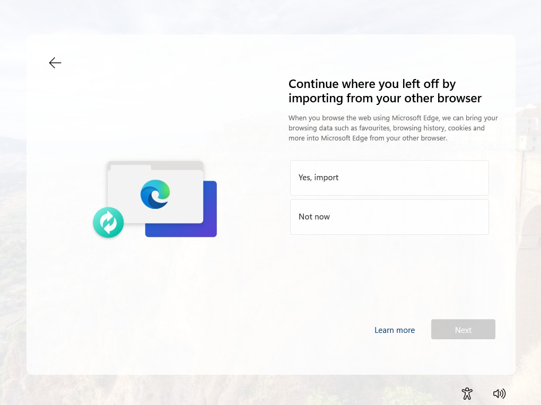The width and height of the screenshot is (541, 405).
Task: Click the description mentioning Microsoft Edge browsing data
Action: tap(393, 128)
